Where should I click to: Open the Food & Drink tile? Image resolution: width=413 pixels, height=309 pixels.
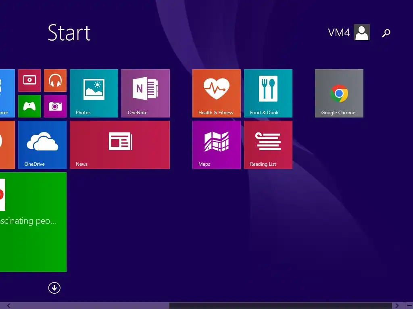(x=268, y=93)
